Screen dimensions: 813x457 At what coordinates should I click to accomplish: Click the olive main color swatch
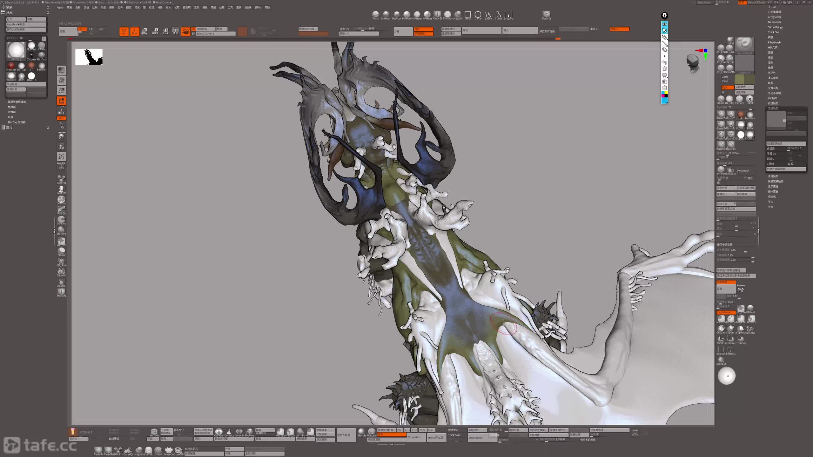(x=739, y=79)
